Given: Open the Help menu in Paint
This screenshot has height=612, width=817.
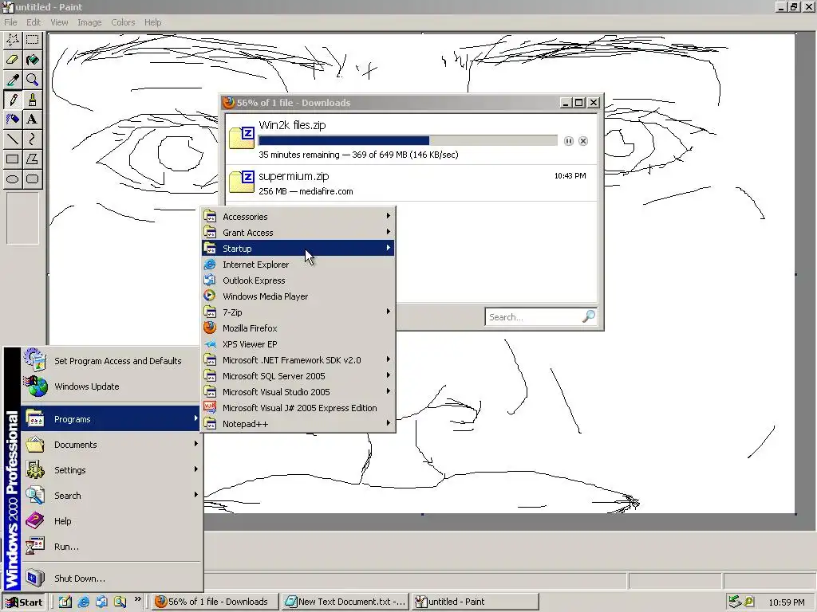Looking at the screenshot, I should (152, 22).
